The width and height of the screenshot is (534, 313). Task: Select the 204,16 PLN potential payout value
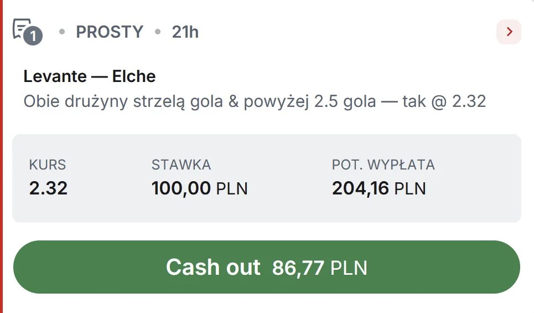379,188
